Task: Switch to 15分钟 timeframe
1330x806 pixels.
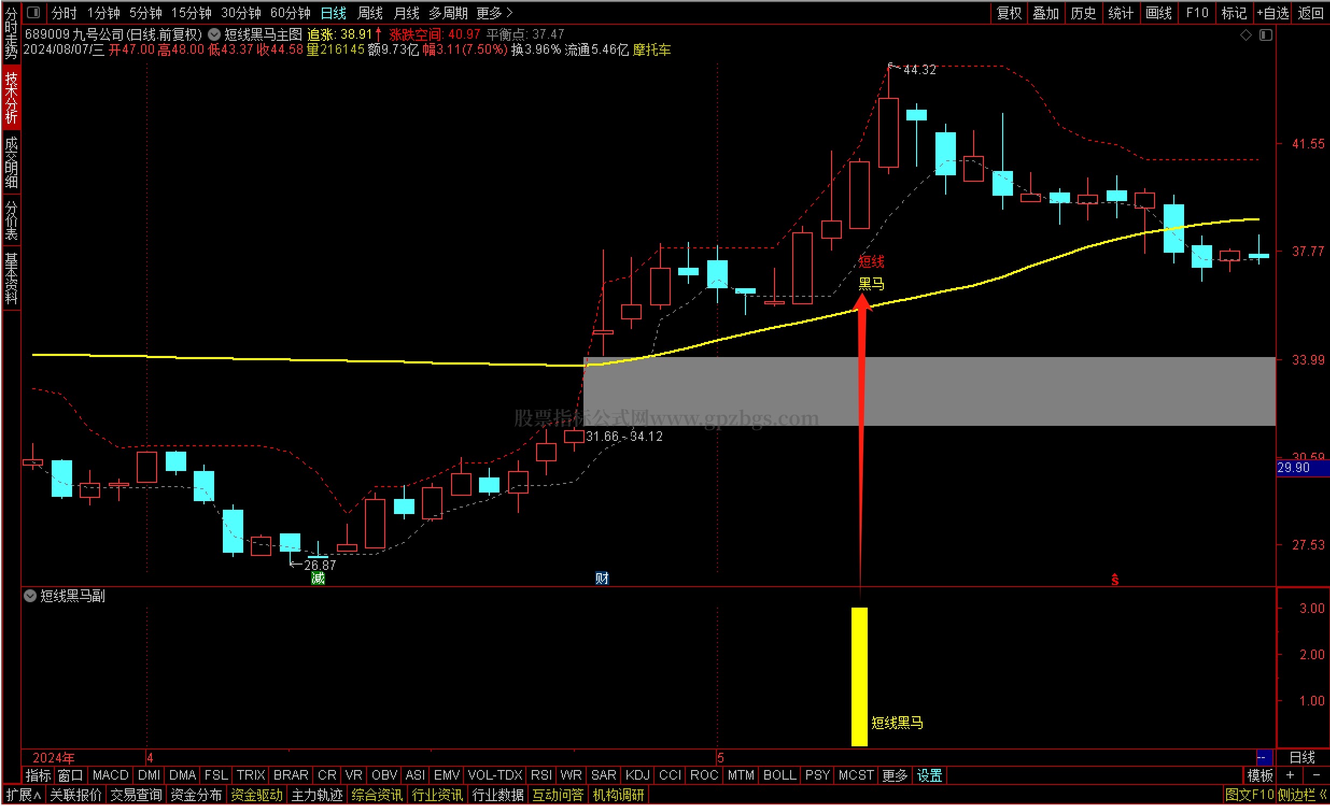Action: click(x=191, y=12)
